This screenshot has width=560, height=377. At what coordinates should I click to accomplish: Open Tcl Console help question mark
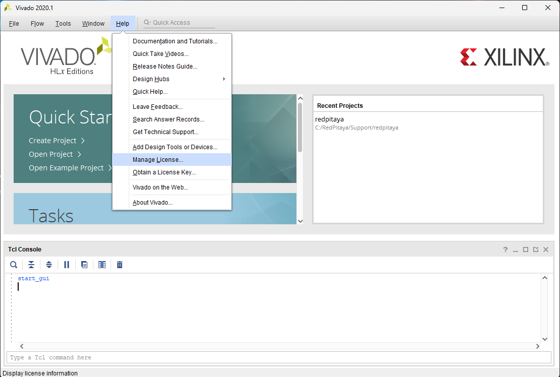pos(505,249)
